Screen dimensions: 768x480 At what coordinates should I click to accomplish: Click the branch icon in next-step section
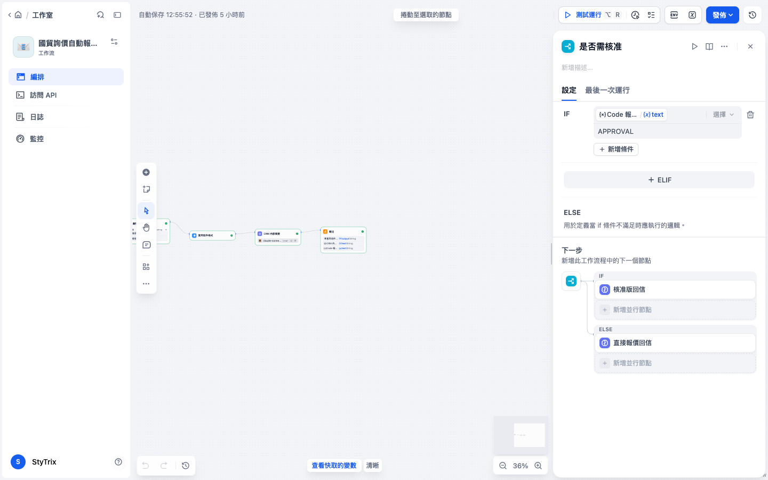point(571,281)
